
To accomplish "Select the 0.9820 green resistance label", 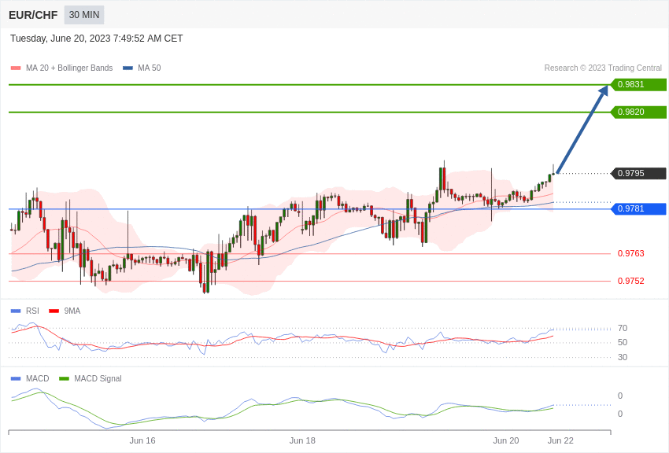I will pos(639,112).
